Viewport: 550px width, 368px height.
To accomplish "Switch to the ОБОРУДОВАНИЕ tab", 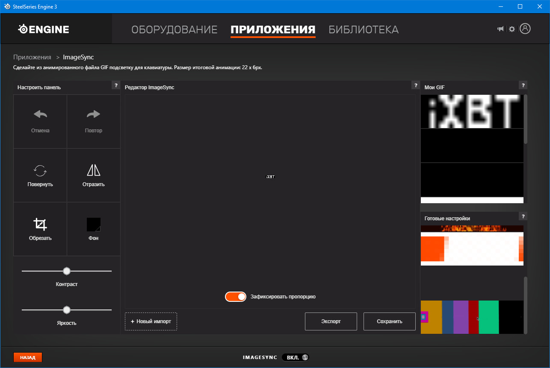I will click(x=174, y=29).
